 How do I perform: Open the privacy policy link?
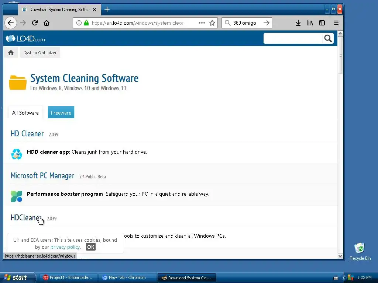tap(65, 247)
